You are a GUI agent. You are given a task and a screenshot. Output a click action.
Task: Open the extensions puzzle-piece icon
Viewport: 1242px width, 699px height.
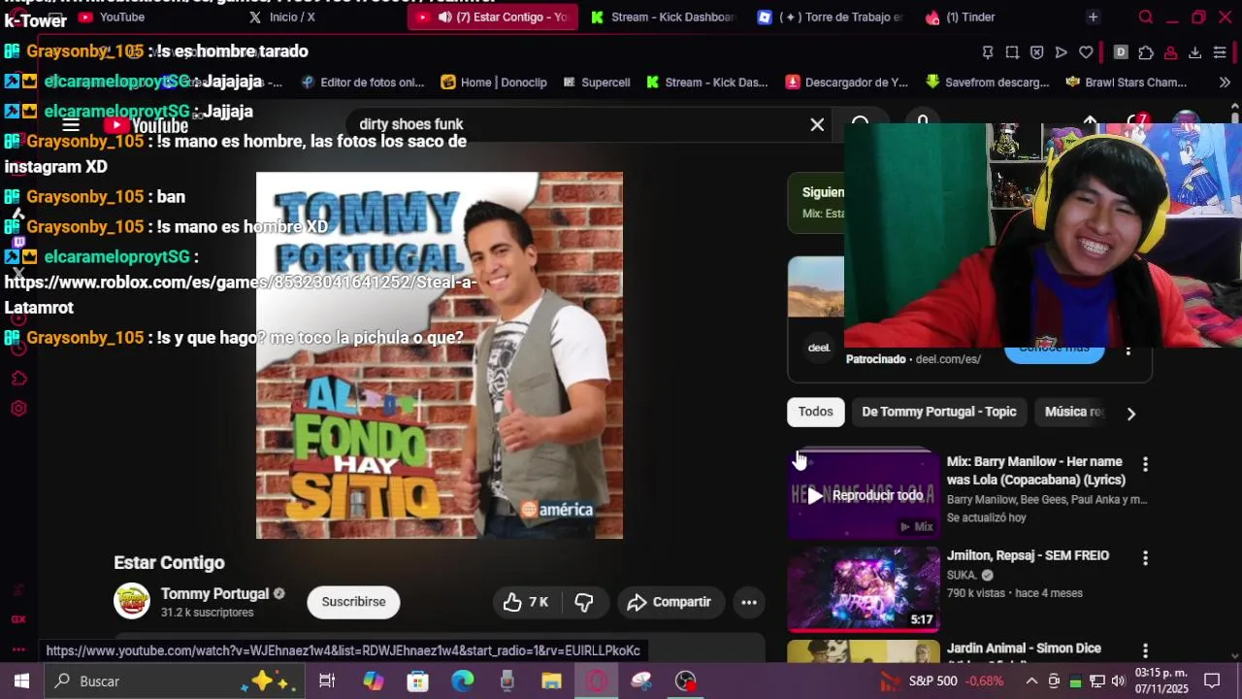click(x=1146, y=52)
